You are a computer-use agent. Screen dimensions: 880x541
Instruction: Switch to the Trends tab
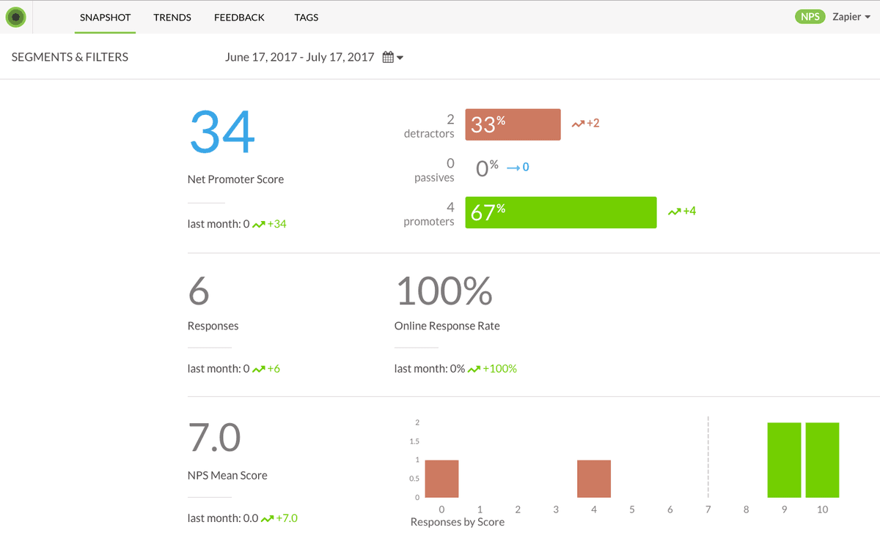(x=172, y=17)
